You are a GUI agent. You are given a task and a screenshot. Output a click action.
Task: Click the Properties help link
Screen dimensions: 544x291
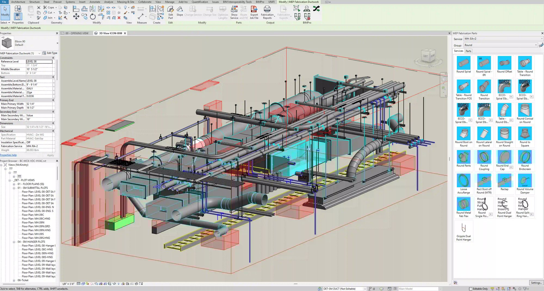[8, 155]
